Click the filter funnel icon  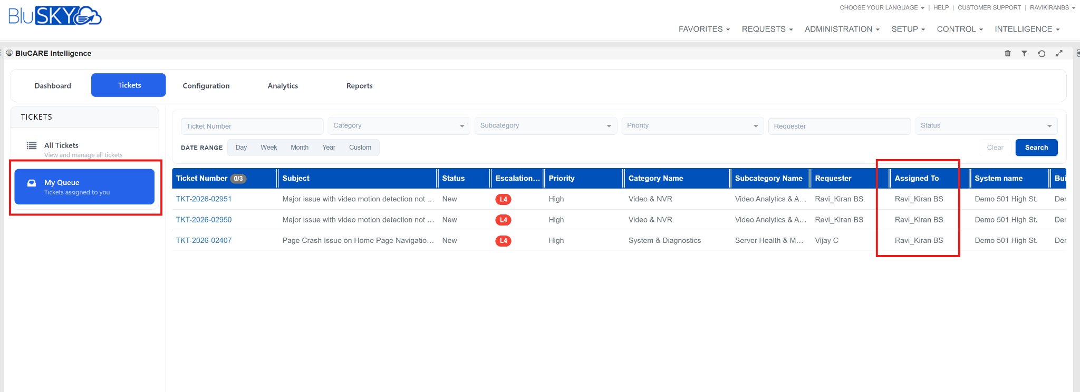pos(1024,53)
